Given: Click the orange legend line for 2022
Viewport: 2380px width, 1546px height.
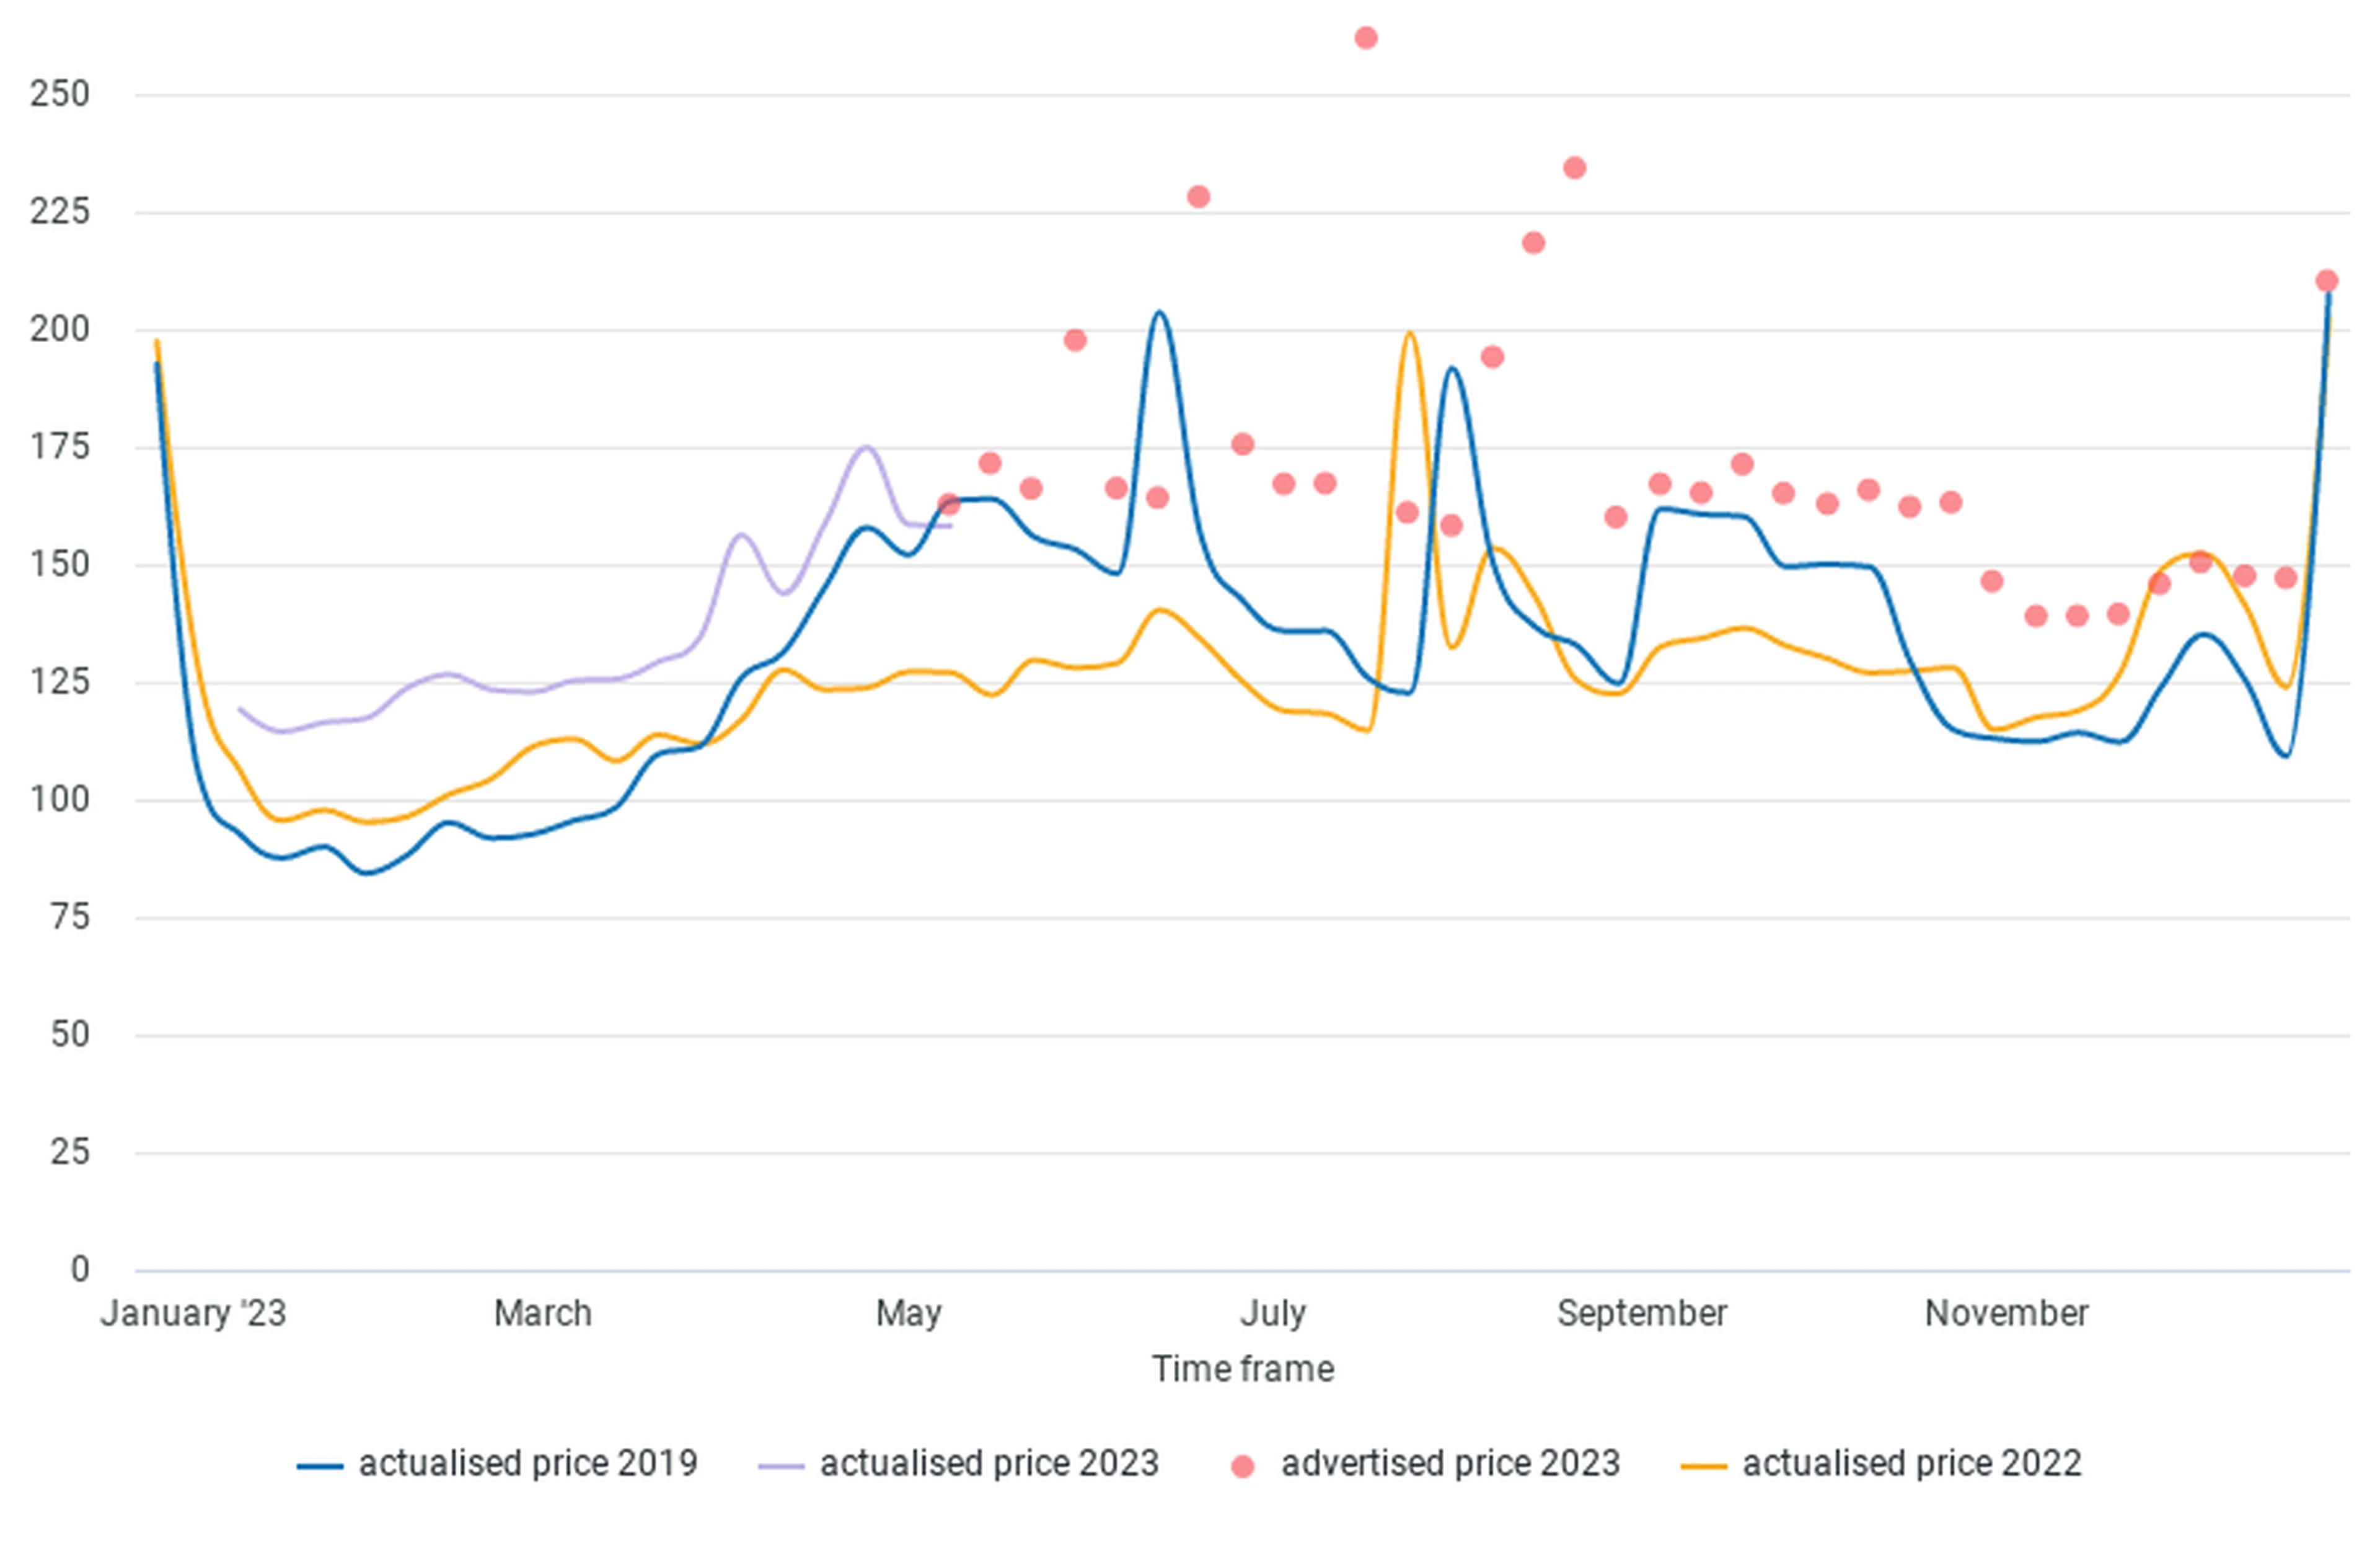Looking at the screenshot, I should coord(1704,1467).
